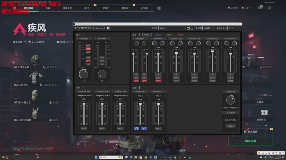Toggle the speaker line-out icon under Output 1+2
The height and width of the screenshot is (160, 286).
(x=144, y=128)
